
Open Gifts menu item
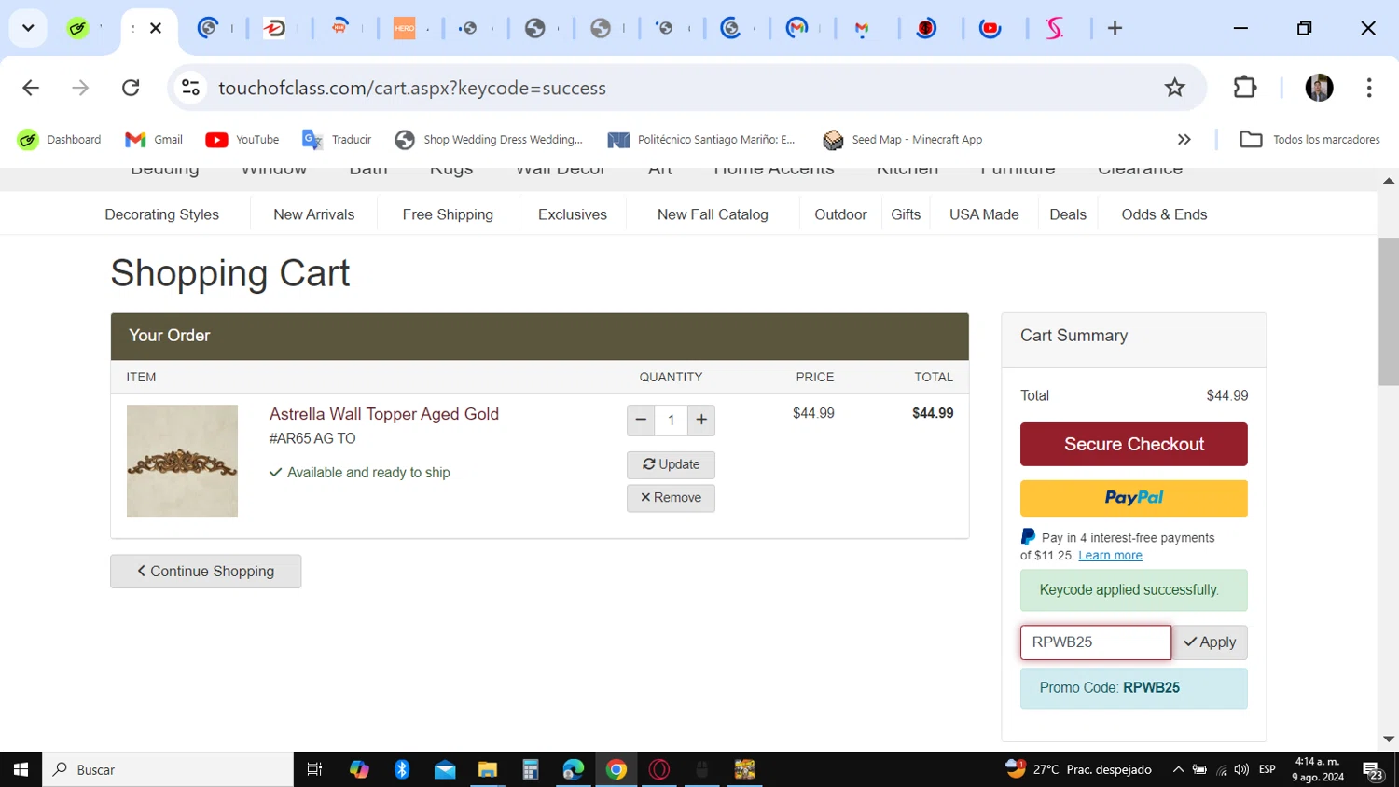[906, 214]
